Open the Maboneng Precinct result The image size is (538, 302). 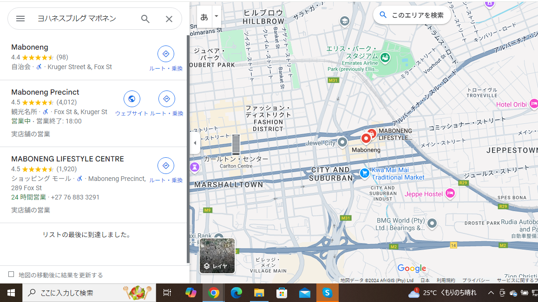click(x=45, y=92)
